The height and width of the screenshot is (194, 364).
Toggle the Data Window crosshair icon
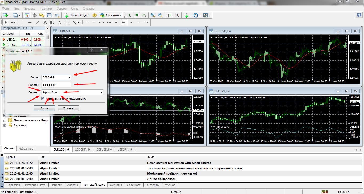[x=34, y=15]
